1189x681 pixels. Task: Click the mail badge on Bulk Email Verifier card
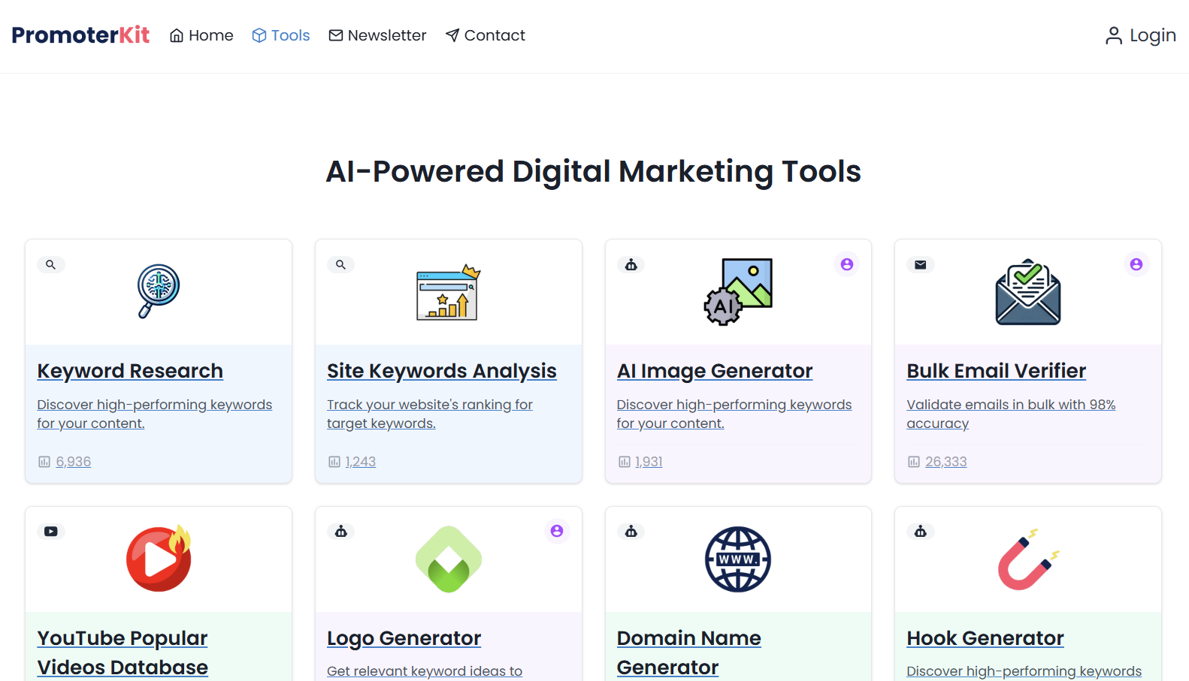pyautogui.click(x=921, y=264)
